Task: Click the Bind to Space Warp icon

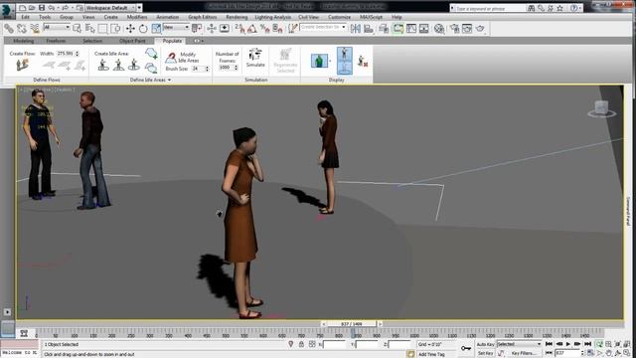Action: coord(35,29)
